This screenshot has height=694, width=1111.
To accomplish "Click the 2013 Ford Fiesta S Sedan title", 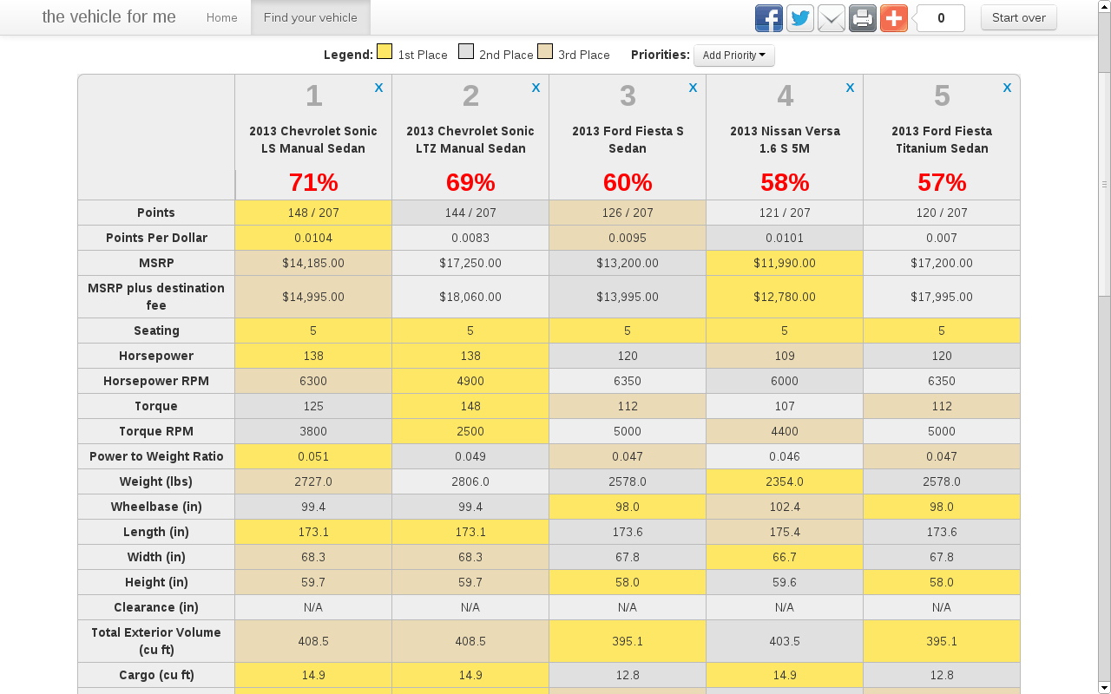I will coord(628,140).
